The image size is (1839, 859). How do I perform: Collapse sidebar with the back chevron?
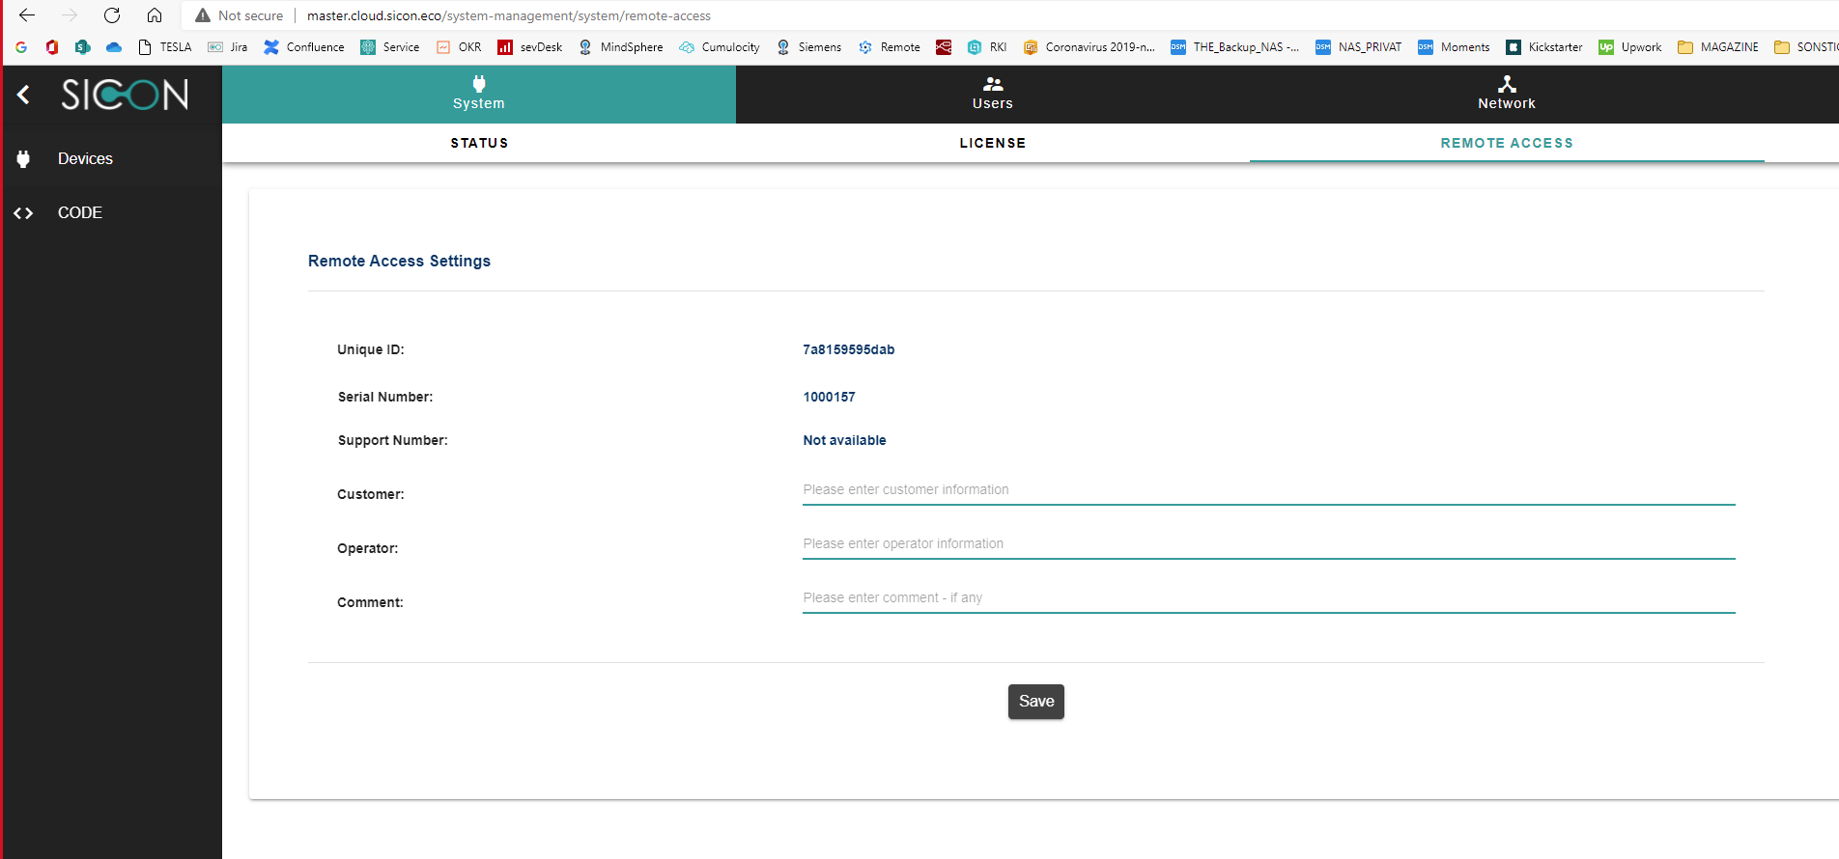pos(24,95)
